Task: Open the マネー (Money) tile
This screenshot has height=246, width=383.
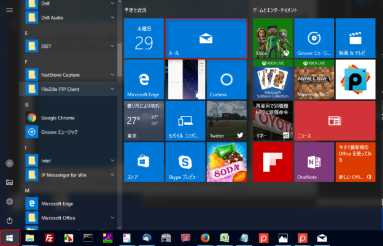Action: [x=273, y=121]
